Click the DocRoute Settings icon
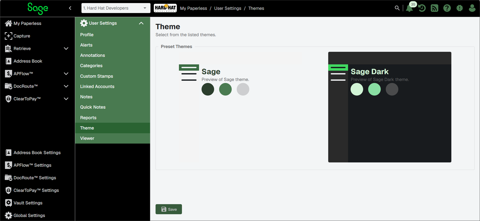Viewport: 480px width, 221px height. click(9, 178)
